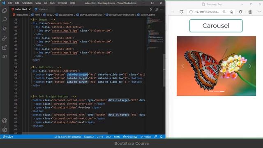
Task: Click carousel previous arrow
Action: pos(182,66)
